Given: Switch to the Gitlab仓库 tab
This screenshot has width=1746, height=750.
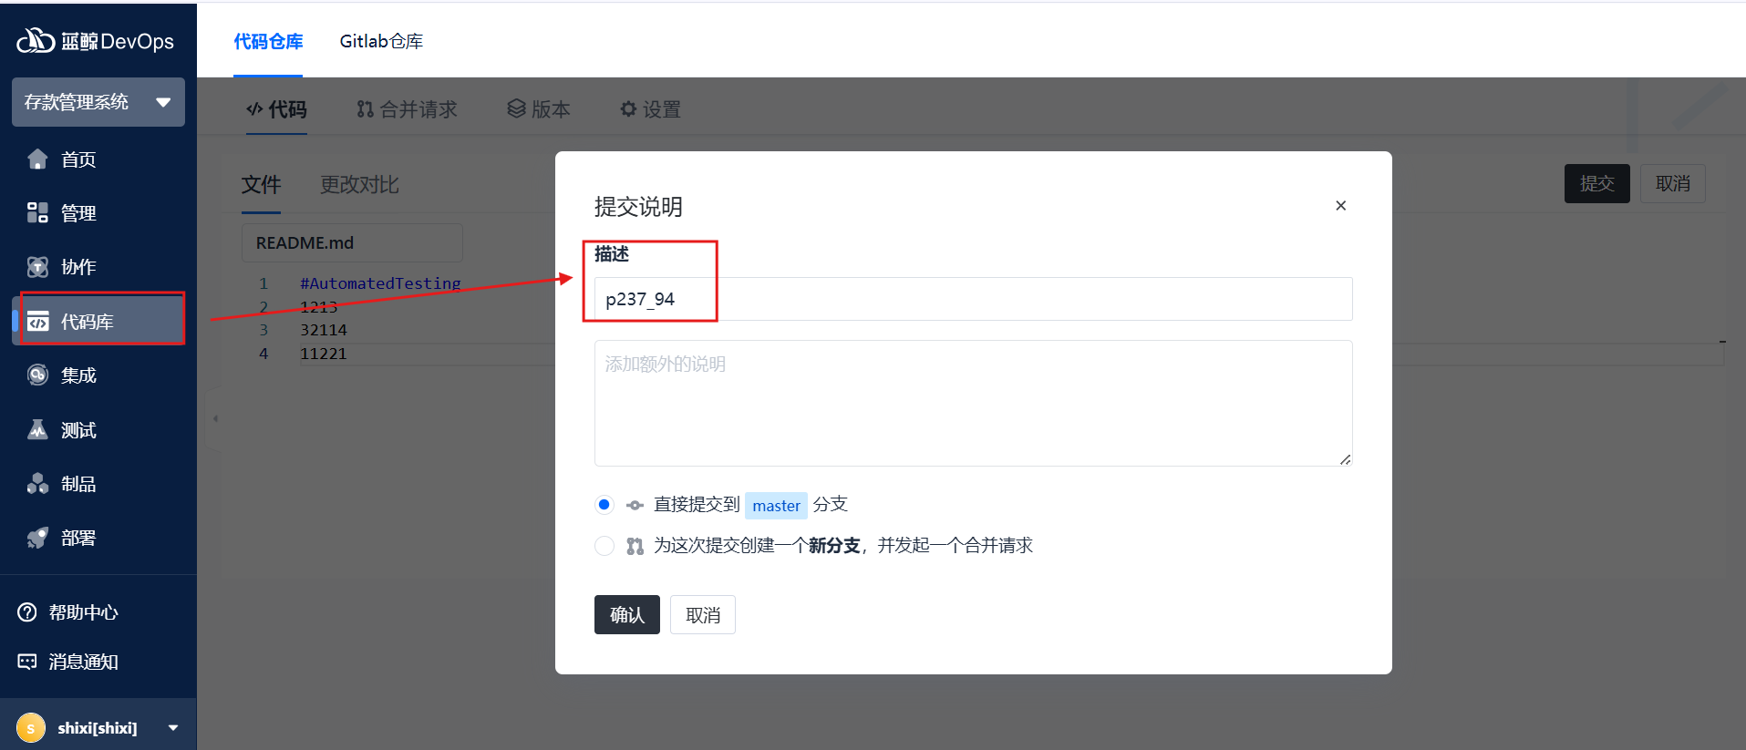Looking at the screenshot, I should [x=381, y=41].
